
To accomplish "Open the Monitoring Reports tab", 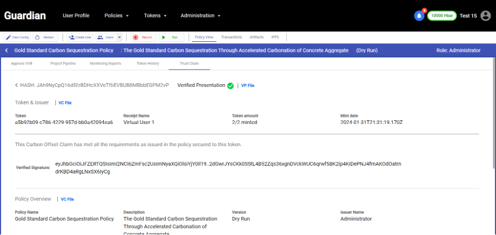I will (x=105, y=64).
